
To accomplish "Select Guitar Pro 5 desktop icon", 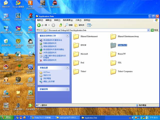I will coord(42,4).
